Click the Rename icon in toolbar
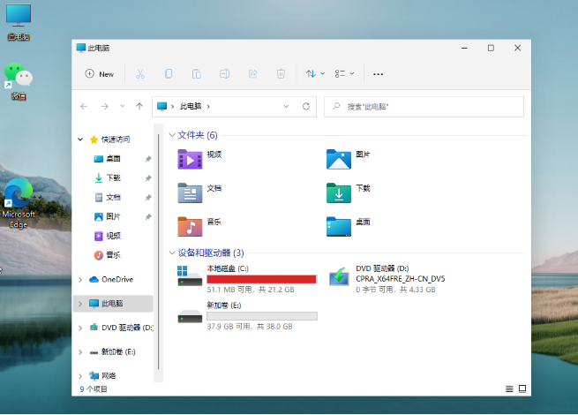 point(225,74)
